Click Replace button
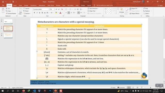This screenshot has height=93, width=165. click(x=147, y=11)
